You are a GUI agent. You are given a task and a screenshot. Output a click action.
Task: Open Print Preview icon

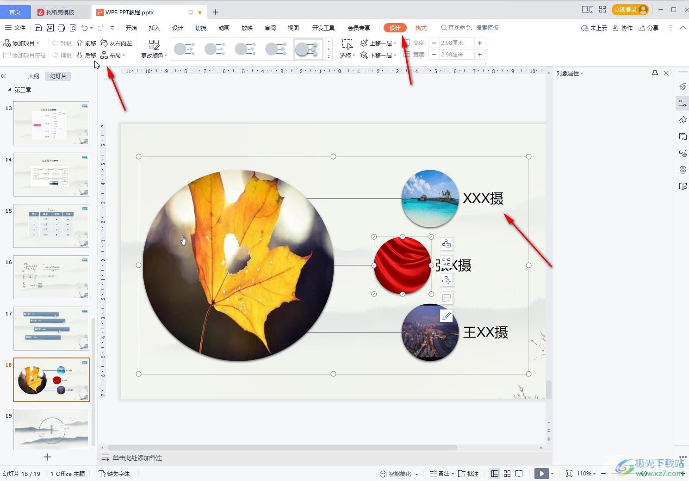click(73, 28)
